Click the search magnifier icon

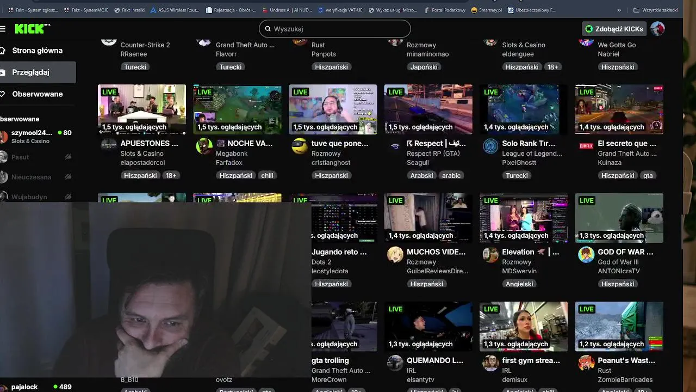click(x=268, y=29)
